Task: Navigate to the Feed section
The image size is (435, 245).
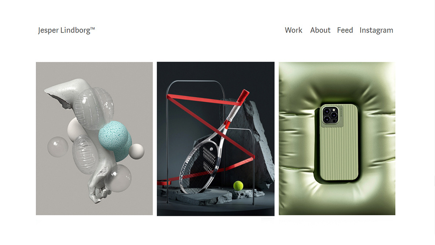Action: tap(345, 30)
